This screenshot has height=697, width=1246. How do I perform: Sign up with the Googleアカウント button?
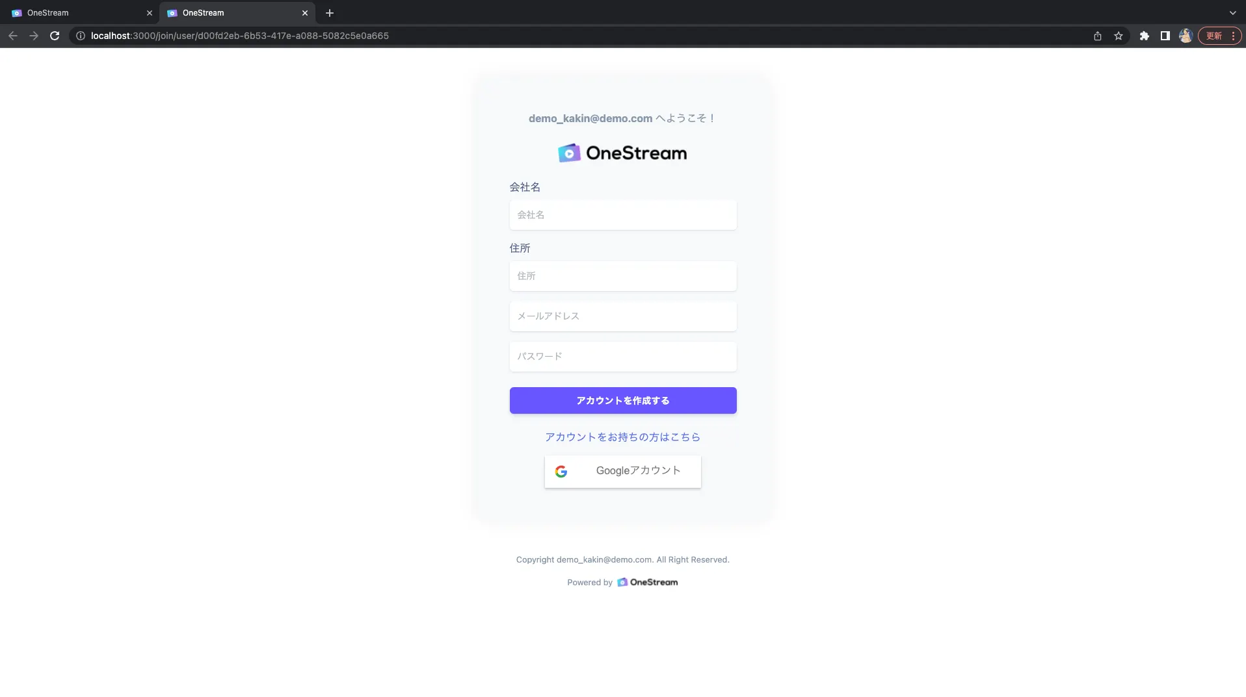[623, 472]
